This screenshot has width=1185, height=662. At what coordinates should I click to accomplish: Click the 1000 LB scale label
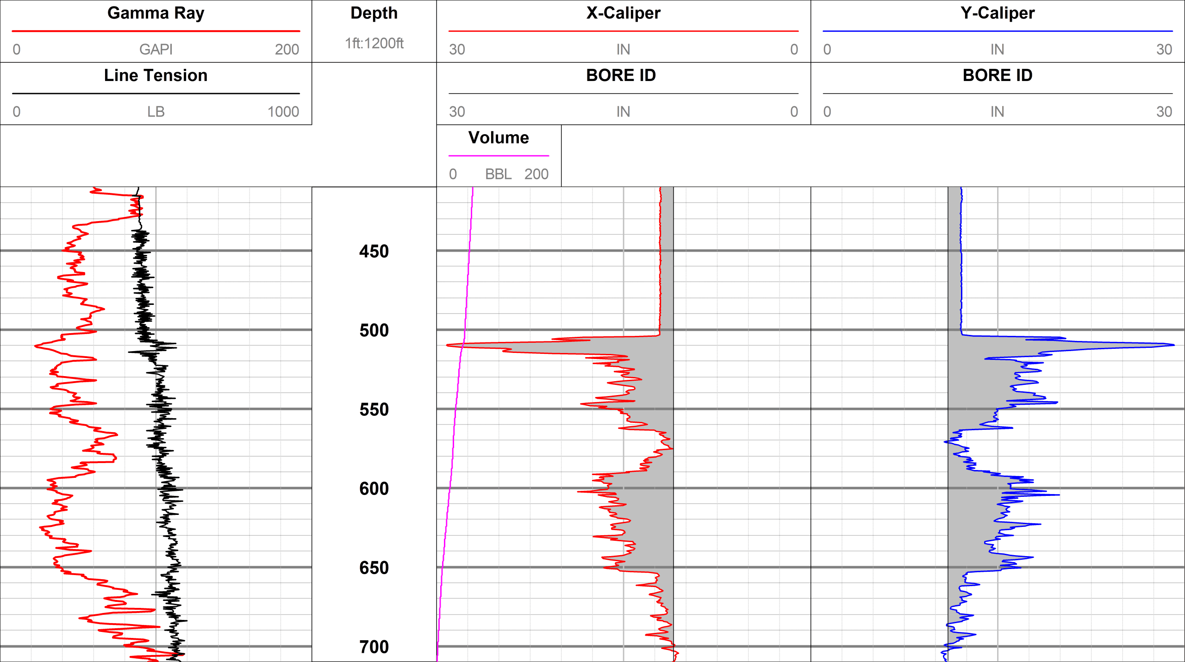pos(283,111)
